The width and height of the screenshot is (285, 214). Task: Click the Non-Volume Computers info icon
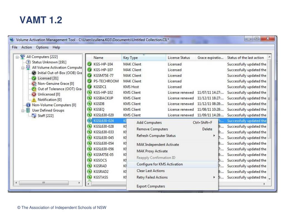coord(28,105)
